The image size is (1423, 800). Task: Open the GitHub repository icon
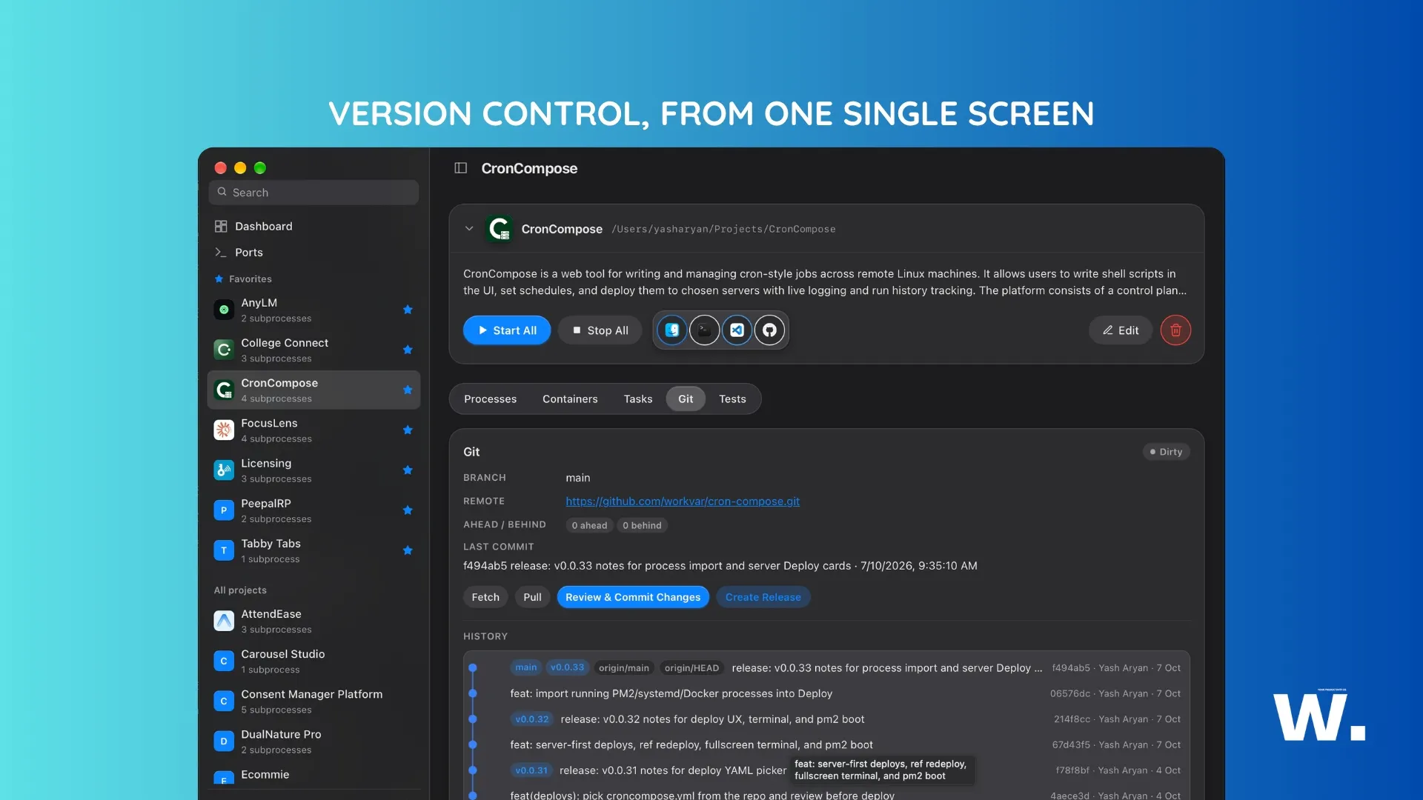(769, 330)
